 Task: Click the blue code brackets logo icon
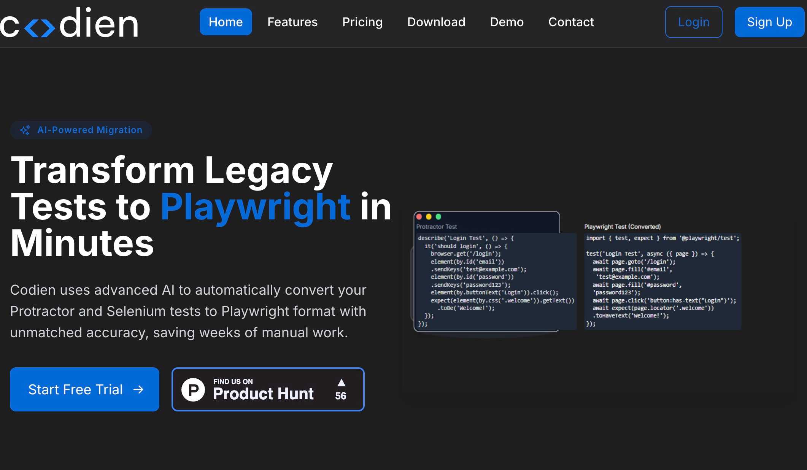tap(40, 28)
